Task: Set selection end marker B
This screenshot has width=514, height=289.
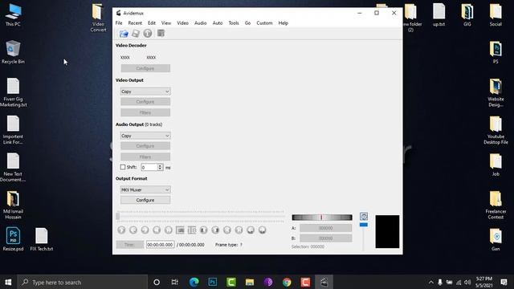Action: click(x=192, y=230)
